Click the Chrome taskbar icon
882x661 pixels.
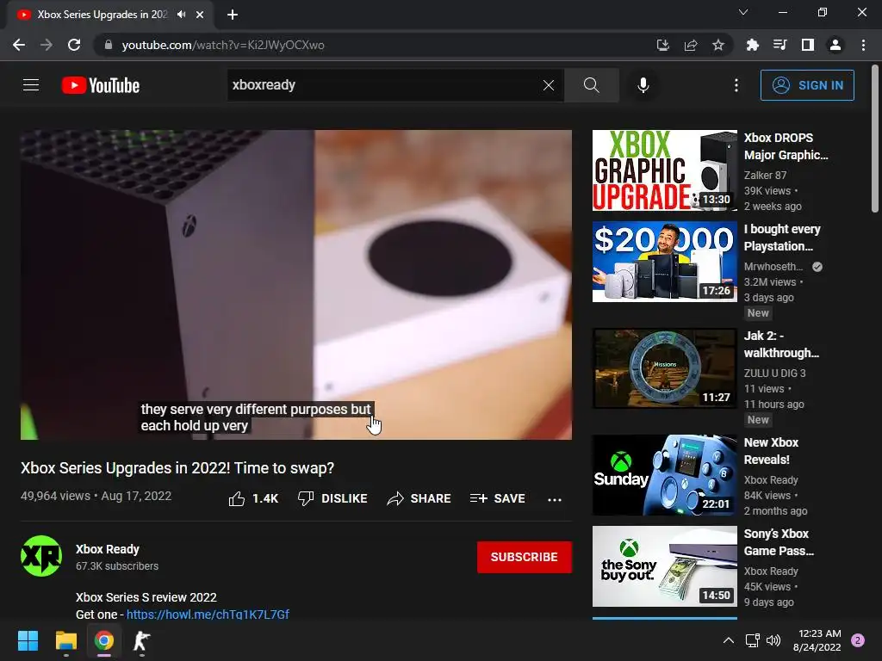point(103,640)
